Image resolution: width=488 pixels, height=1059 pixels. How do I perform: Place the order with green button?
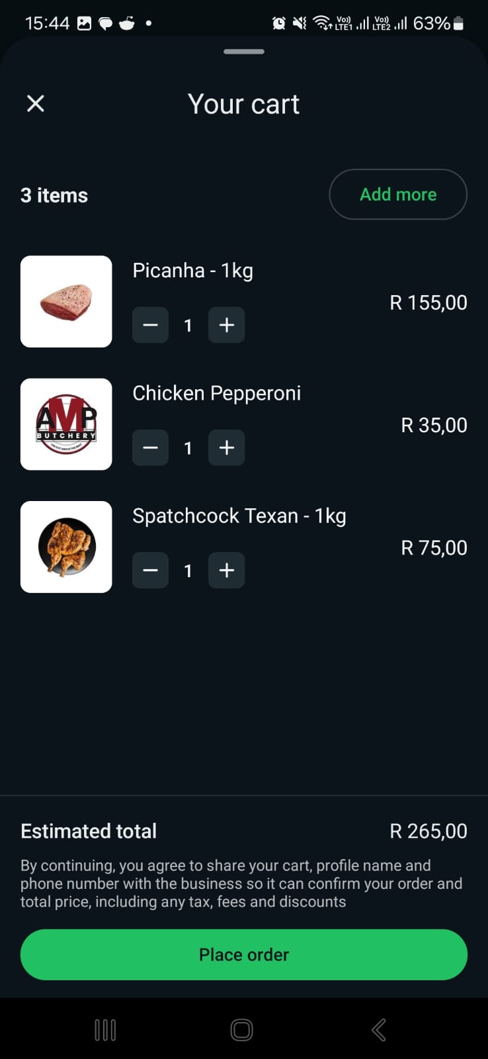point(244,954)
